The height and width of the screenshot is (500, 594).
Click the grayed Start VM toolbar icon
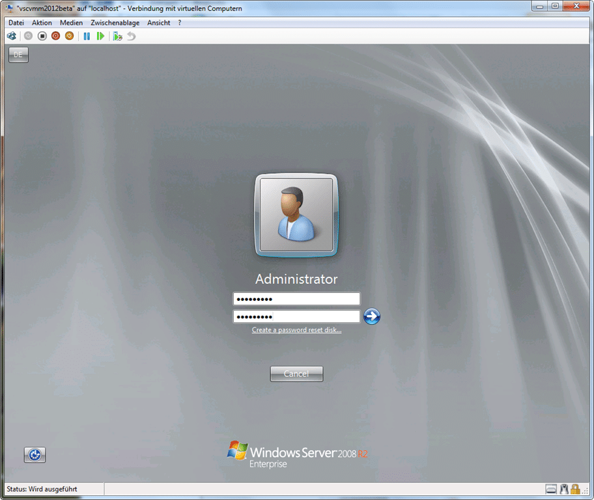(29, 36)
